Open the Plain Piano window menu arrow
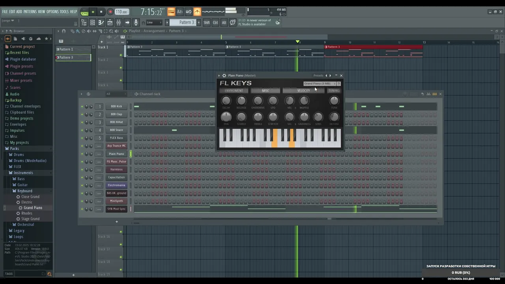 [x=219, y=75]
